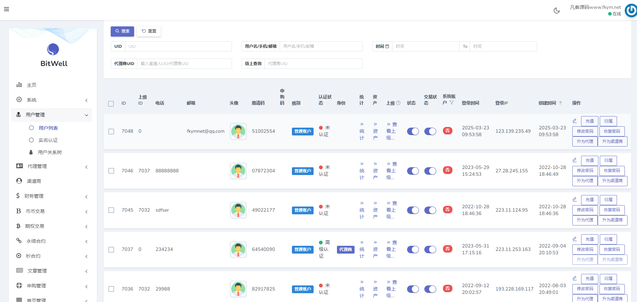The height and width of the screenshot is (302, 637).
Task: Expand the 代理管理 sidebar menu
Action: point(51,166)
